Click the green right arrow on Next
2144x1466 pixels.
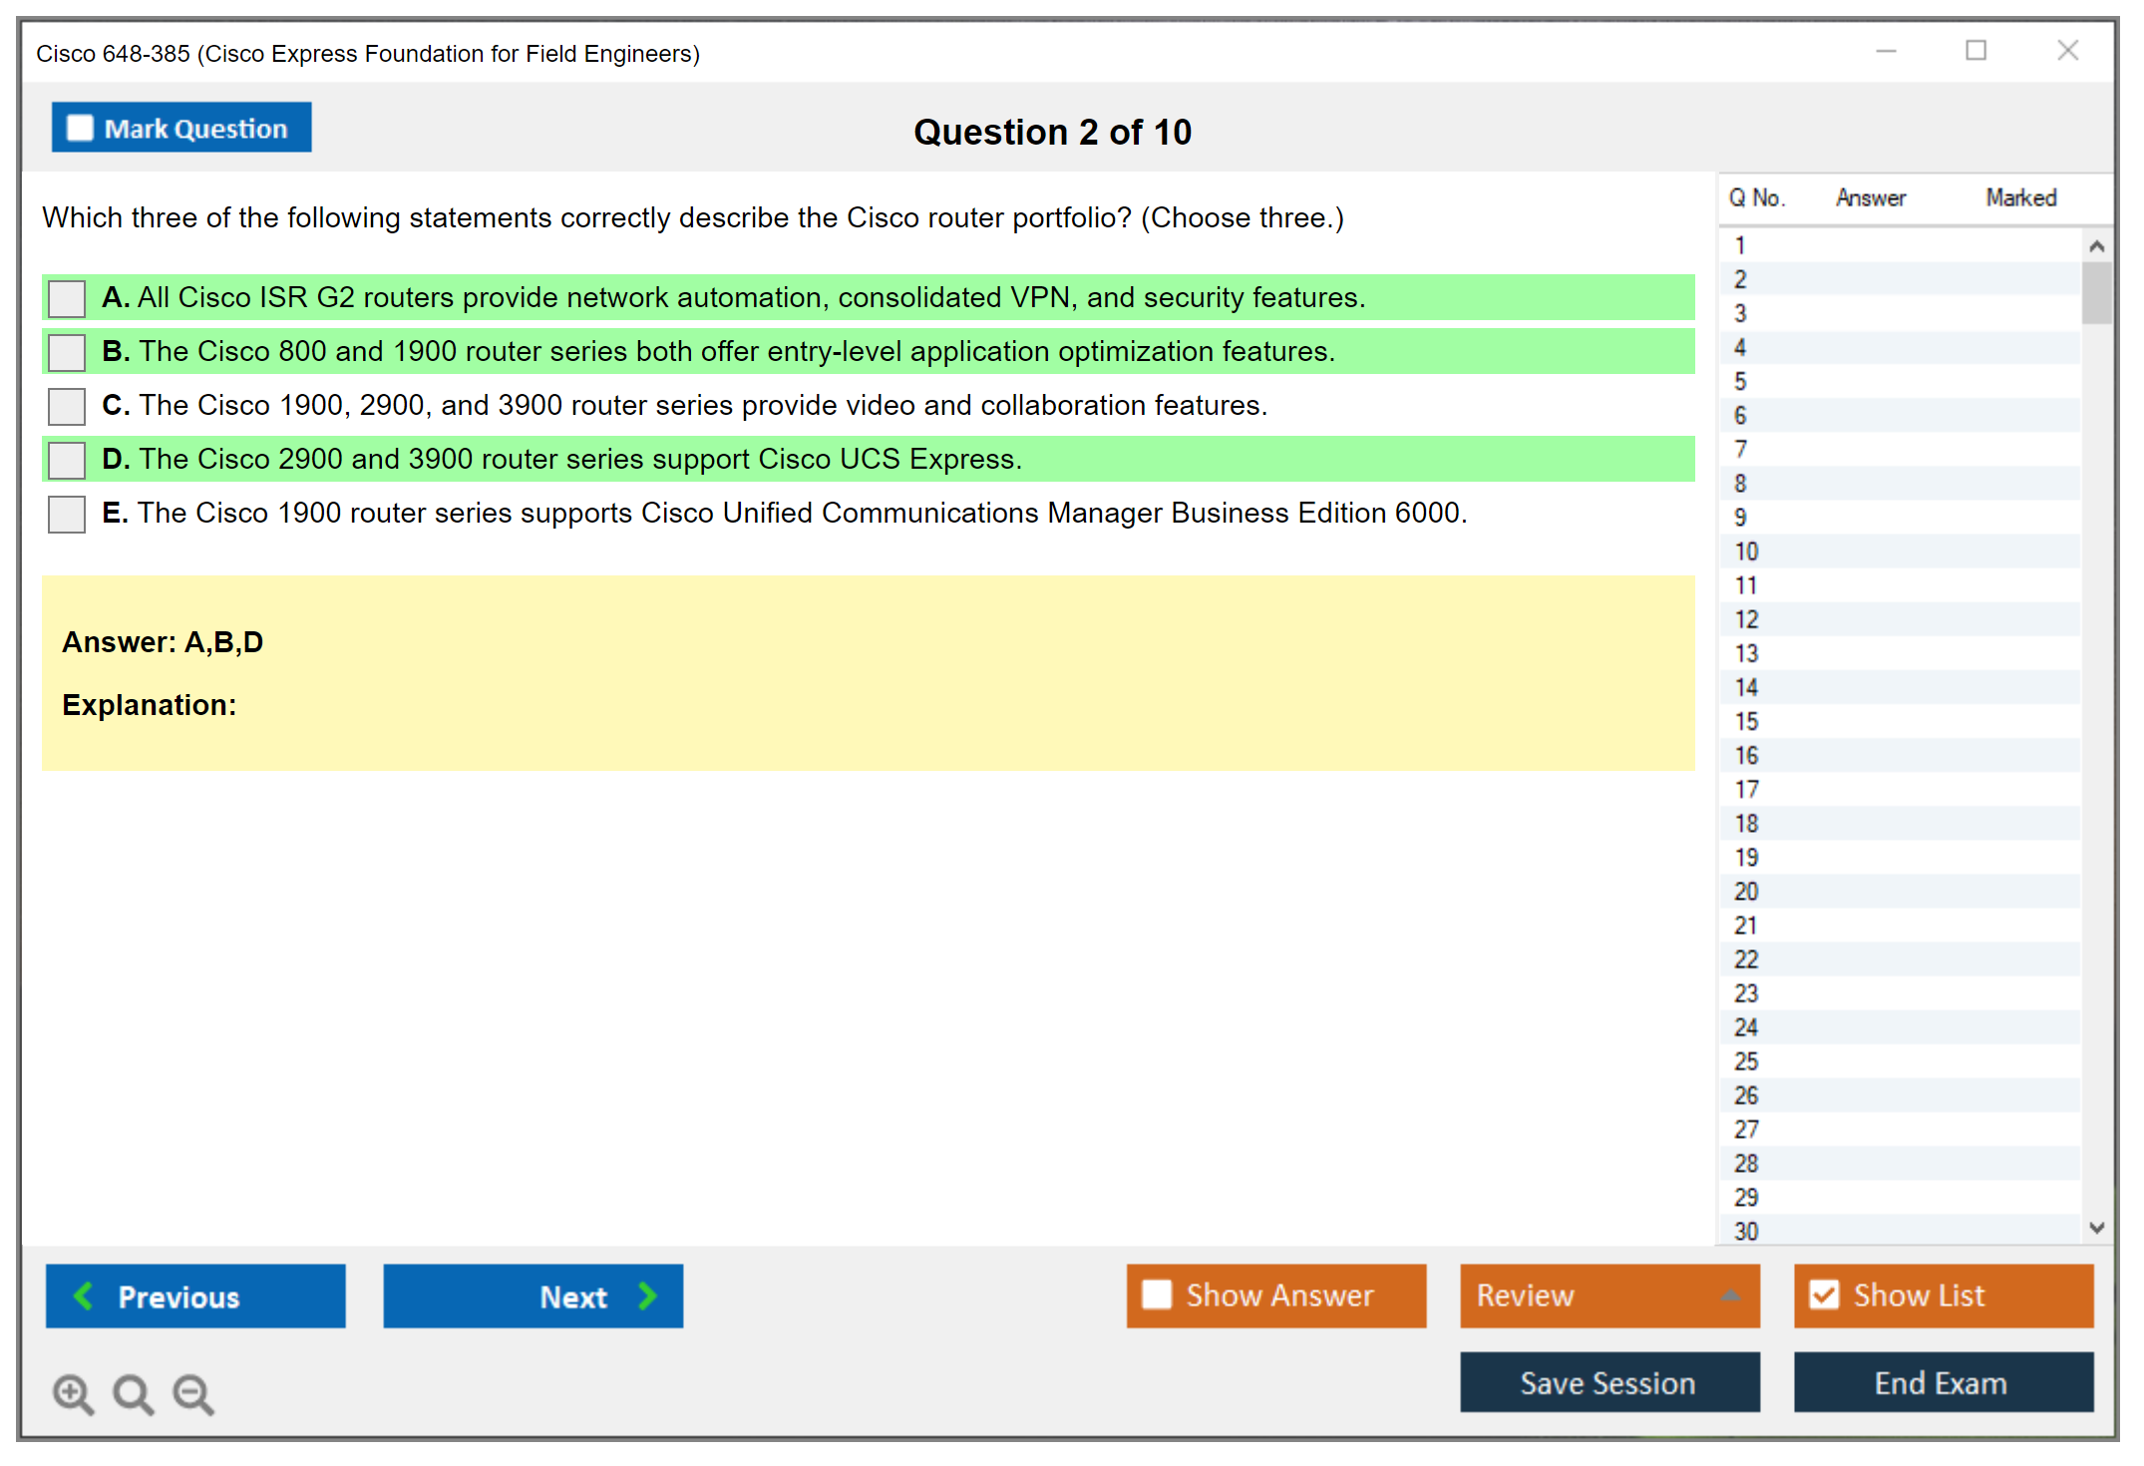click(x=647, y=1295)
